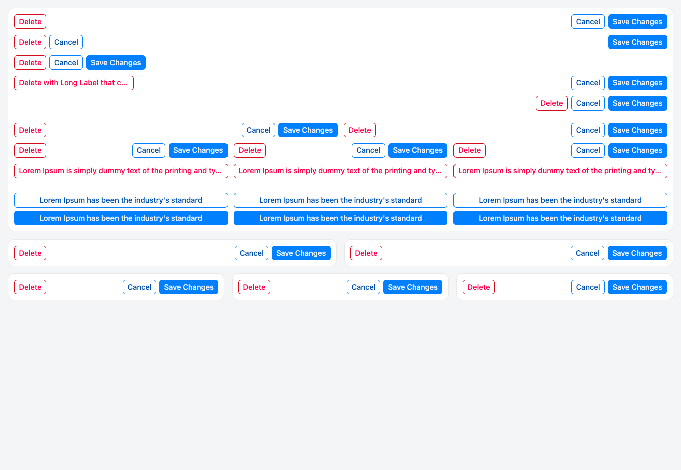Click the middle outlined "Lorem Ipsum has been" button
Image resolution: width=681 pixels, height=470 pixels.
click(x=340, y=200)
